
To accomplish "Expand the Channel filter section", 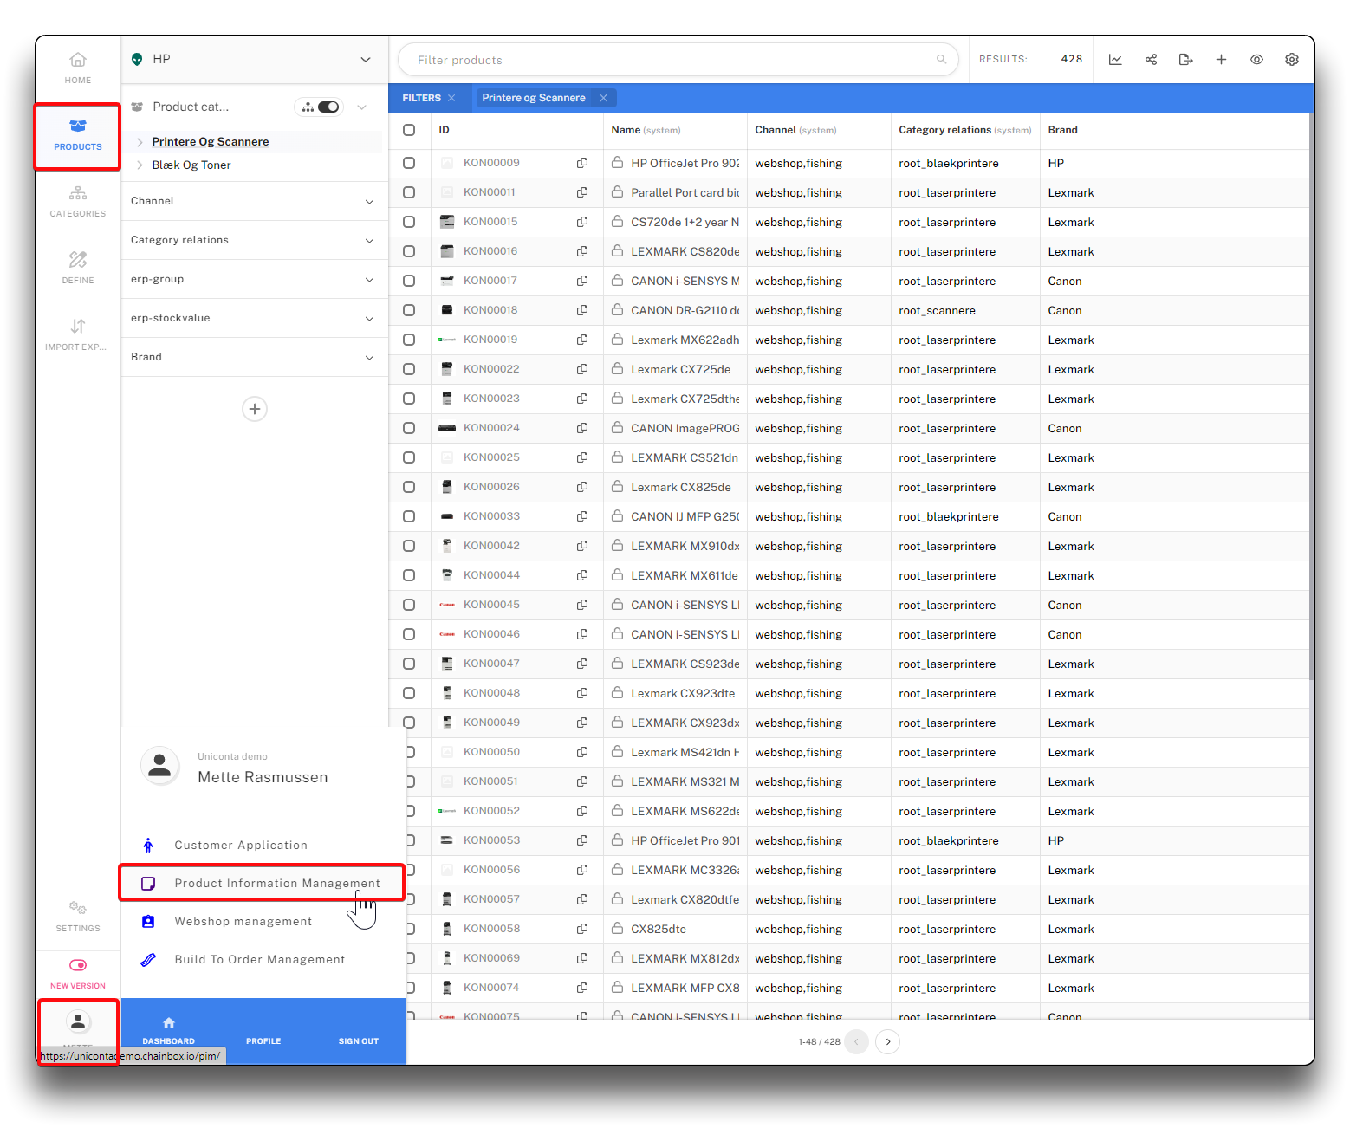I will (x=254, y=201).
